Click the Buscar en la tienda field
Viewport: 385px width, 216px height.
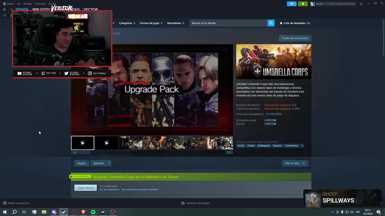pyautogui.click(x=229, y=23)
